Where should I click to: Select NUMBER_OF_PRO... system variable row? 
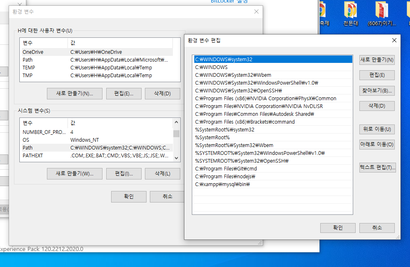(x=97, y=132)
